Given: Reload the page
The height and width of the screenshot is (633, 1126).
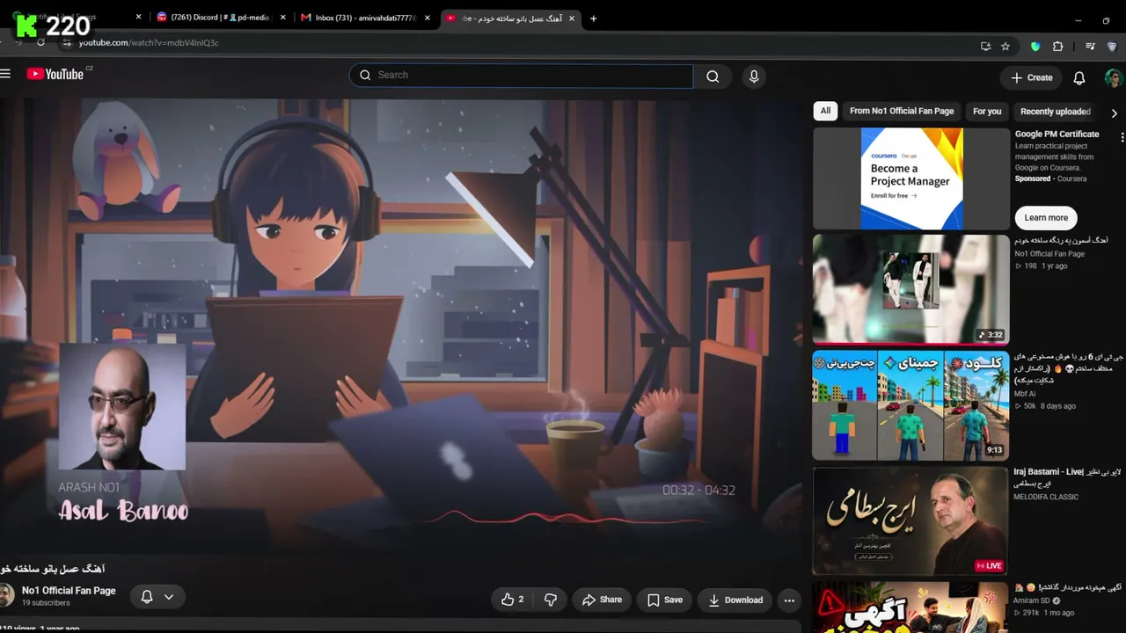Looking at the screenshot, I should 41,42.
